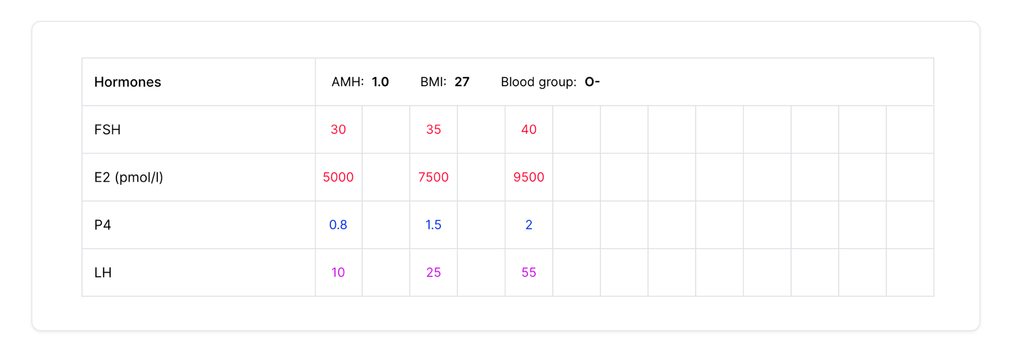Click the FSH value 40 cell
This screenshot has width=1018, height=350.
pos(528,130)
